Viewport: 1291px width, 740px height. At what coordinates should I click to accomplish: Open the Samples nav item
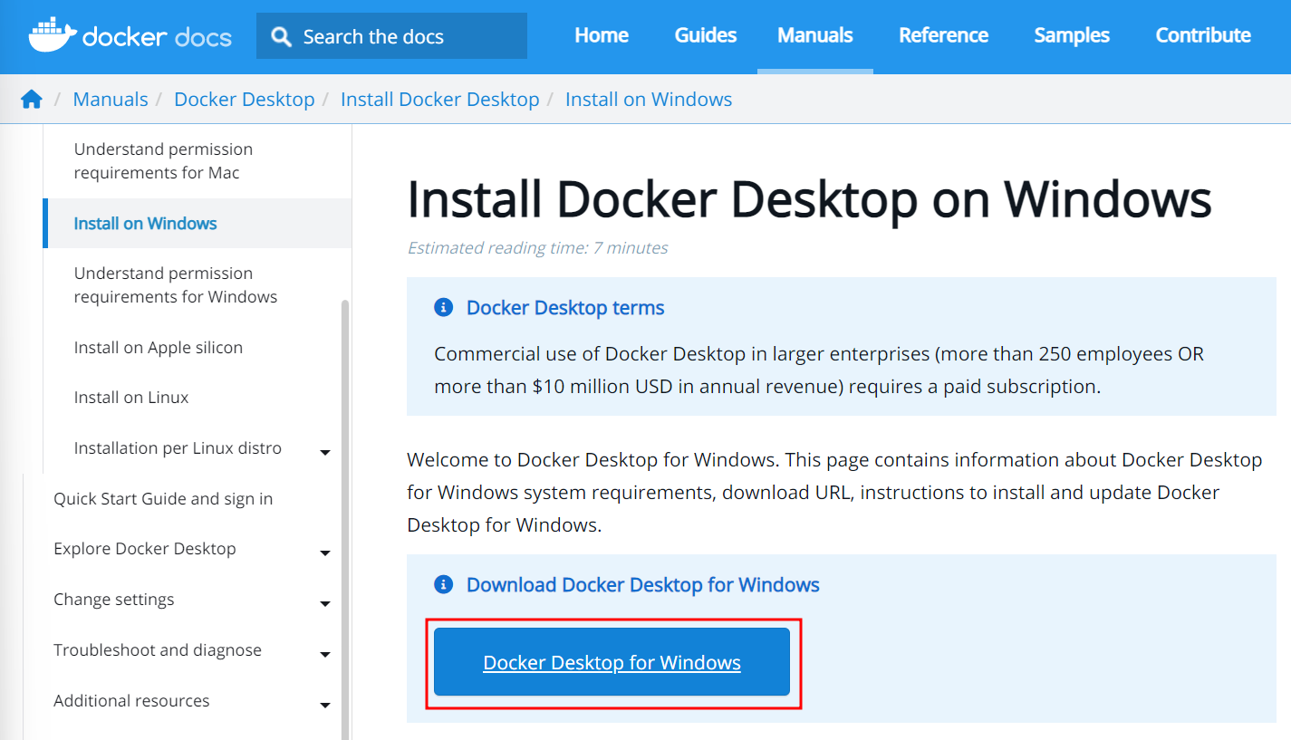coord(1072,35)
